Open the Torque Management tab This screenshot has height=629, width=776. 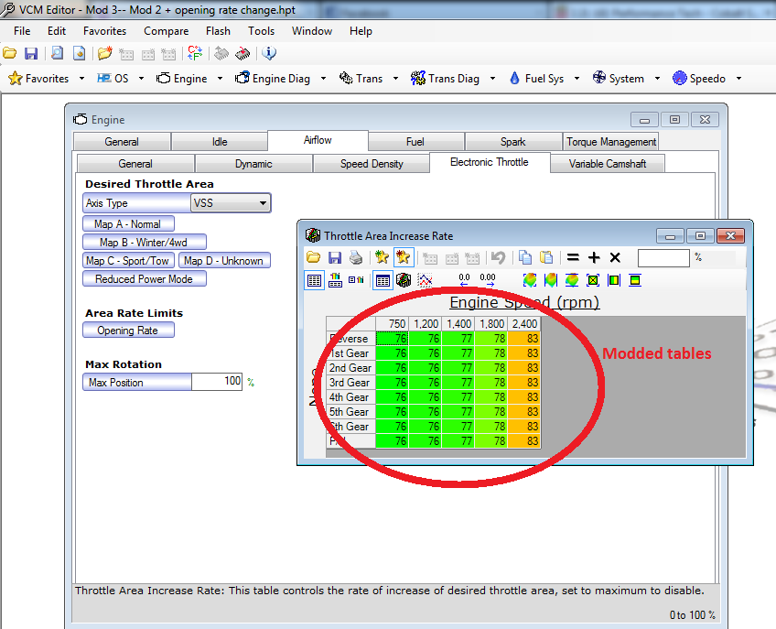point(611,142)
